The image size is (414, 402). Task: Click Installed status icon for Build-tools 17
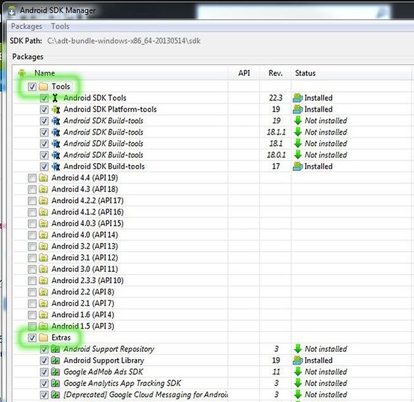click(297, 166)
